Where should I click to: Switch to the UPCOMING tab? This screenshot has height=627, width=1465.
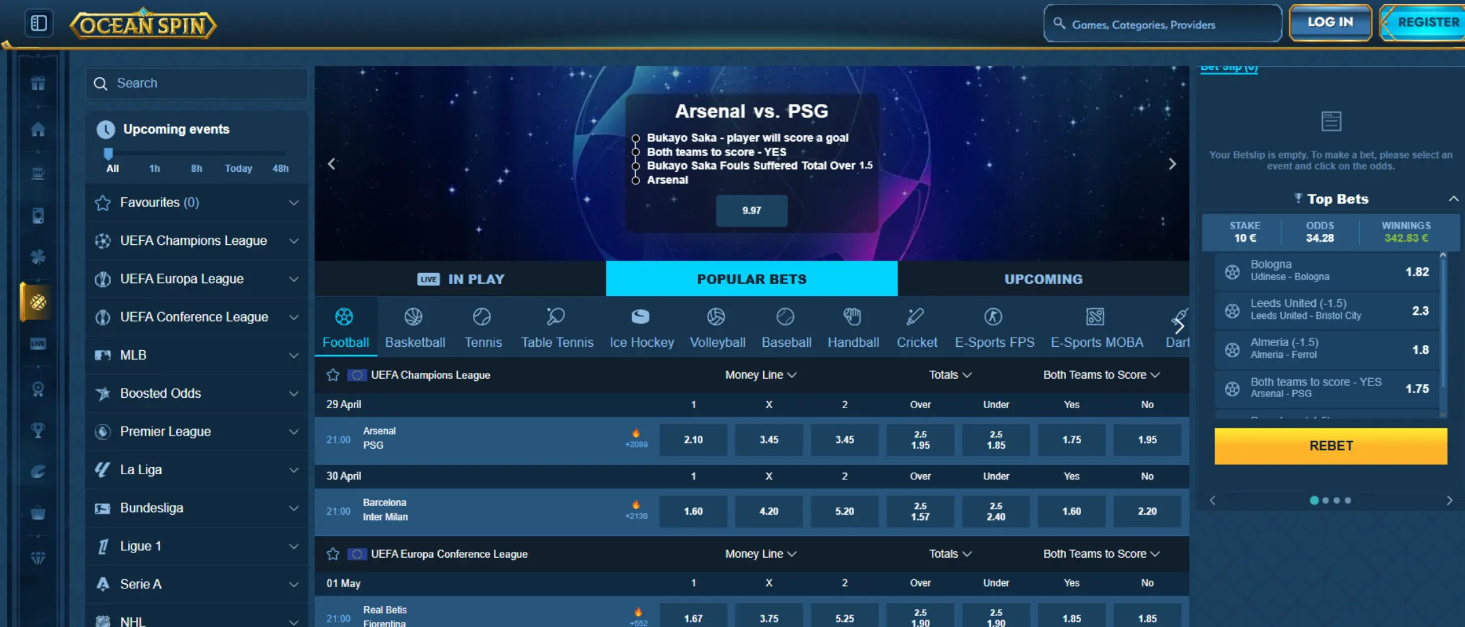pos(1043,279)
